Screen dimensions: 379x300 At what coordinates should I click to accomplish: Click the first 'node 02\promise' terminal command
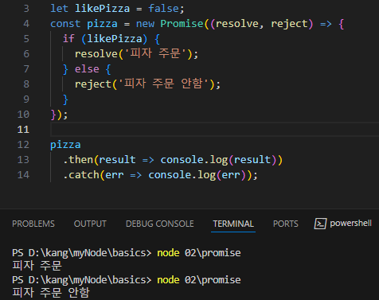pos(199,253)
